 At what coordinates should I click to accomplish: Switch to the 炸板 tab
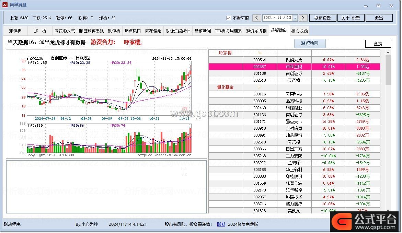(x=40, y=31)
